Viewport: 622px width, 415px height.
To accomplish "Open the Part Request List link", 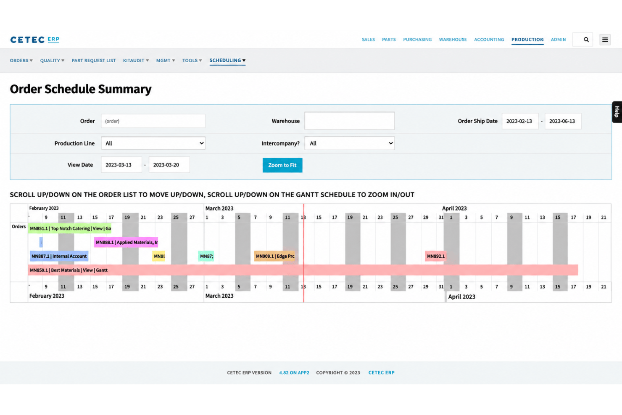I will tap(94, 61).
